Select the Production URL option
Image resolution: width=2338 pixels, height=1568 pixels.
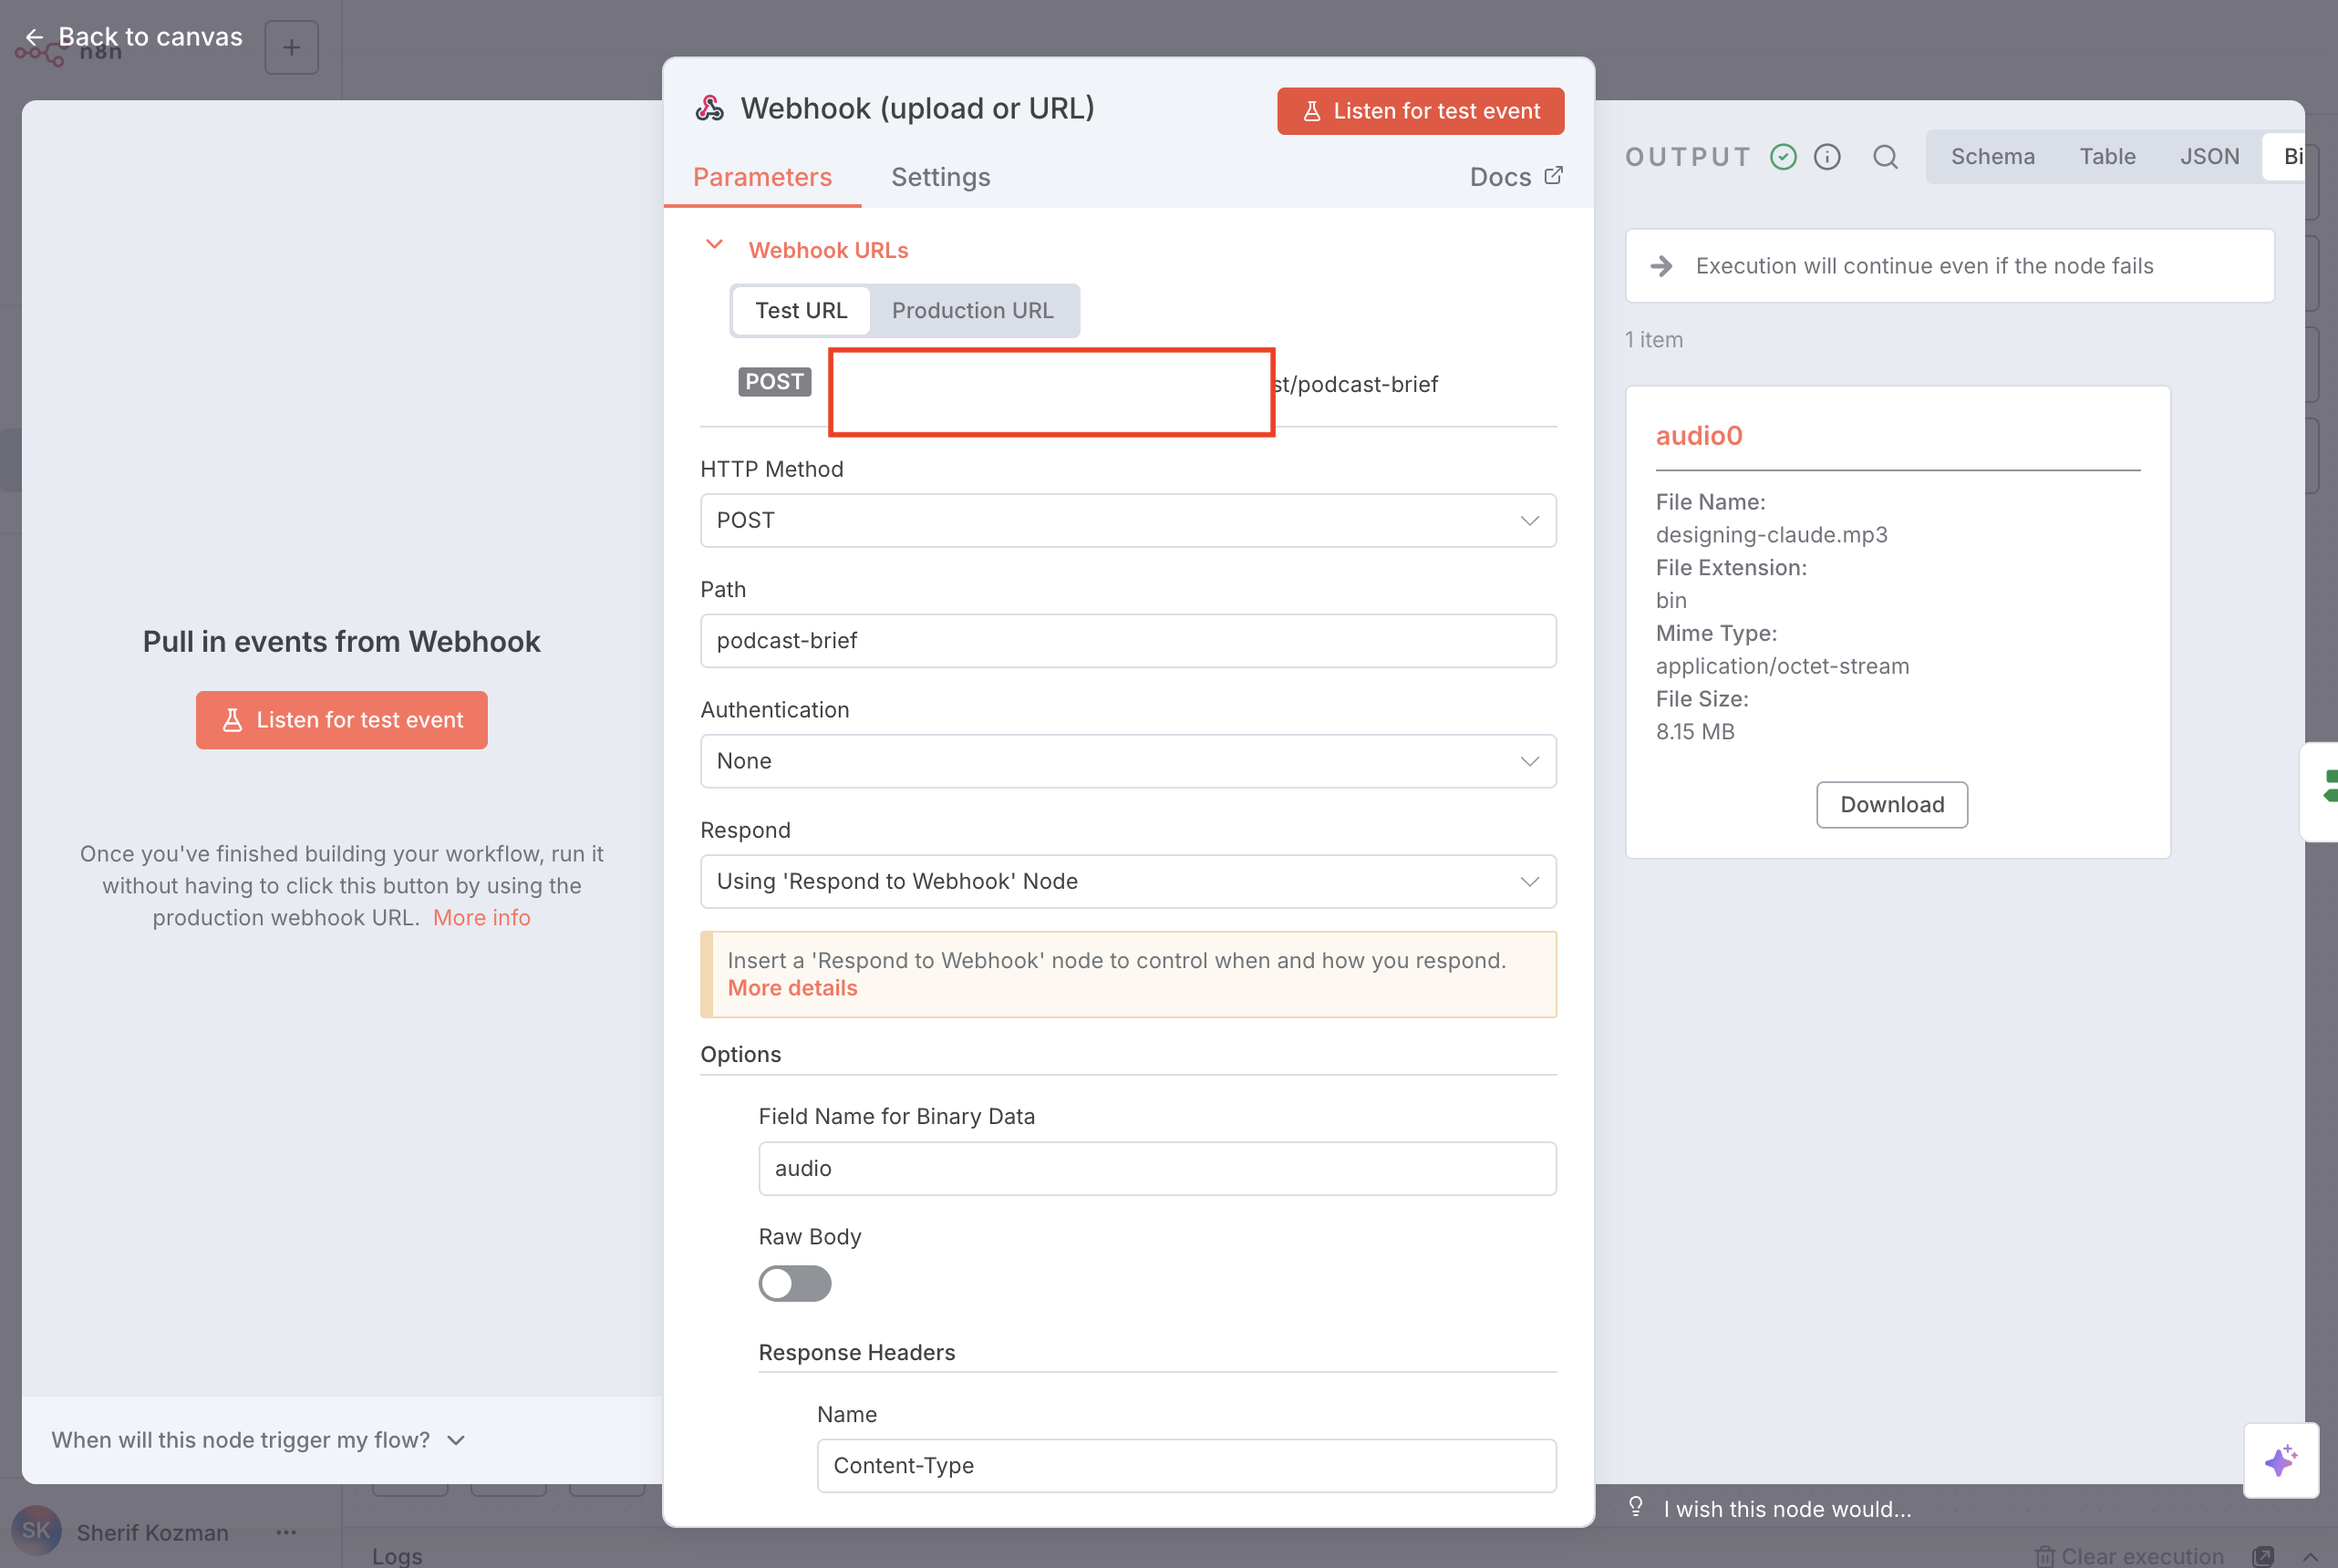tap(972, 310)
